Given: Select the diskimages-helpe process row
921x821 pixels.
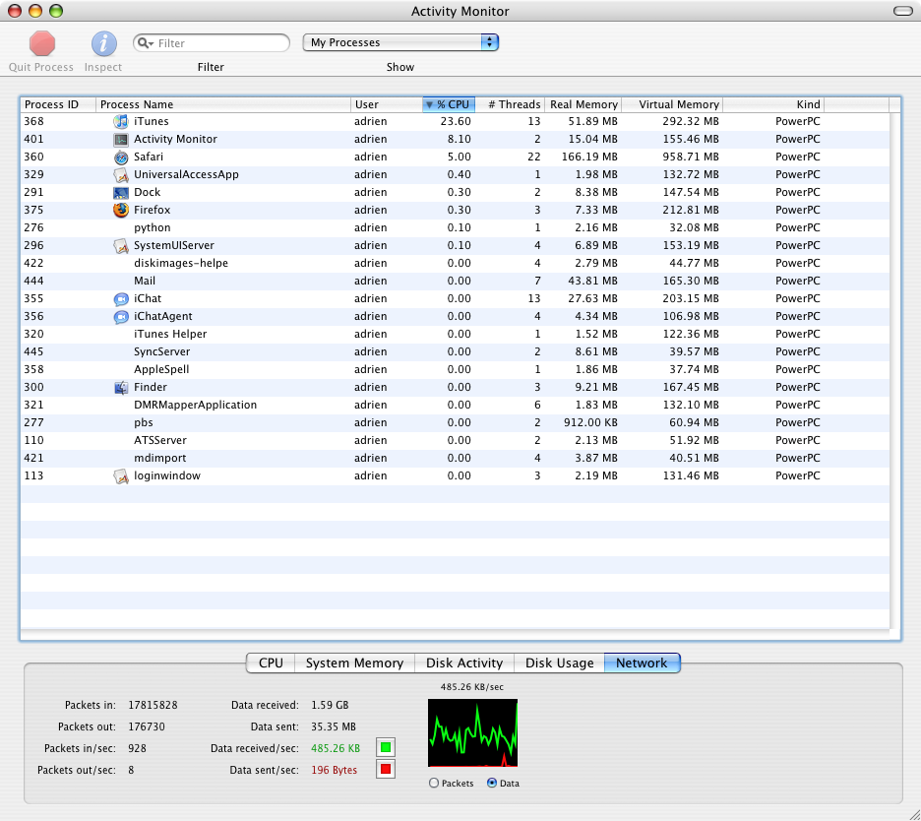Looking at the screenshot, I should (456, 263).
